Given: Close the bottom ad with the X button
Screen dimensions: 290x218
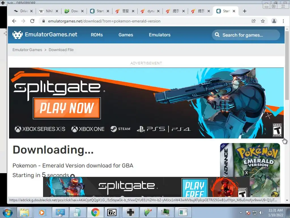Looking at the screenshot, I should tap(246, 173).
